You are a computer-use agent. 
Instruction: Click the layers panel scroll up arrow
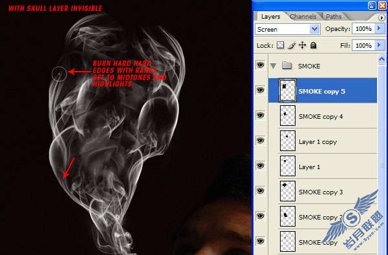coord(382,59)
